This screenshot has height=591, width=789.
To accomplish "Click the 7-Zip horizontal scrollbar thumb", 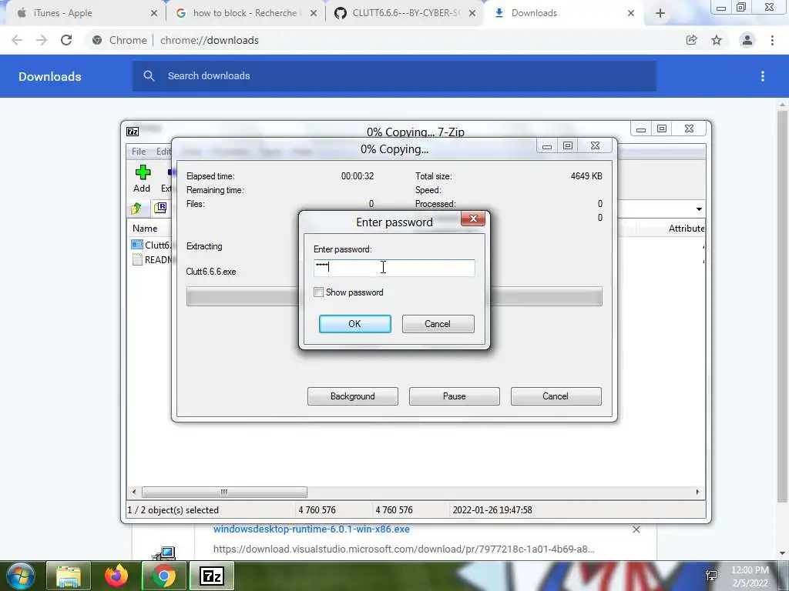I will (x=224, y=492).
